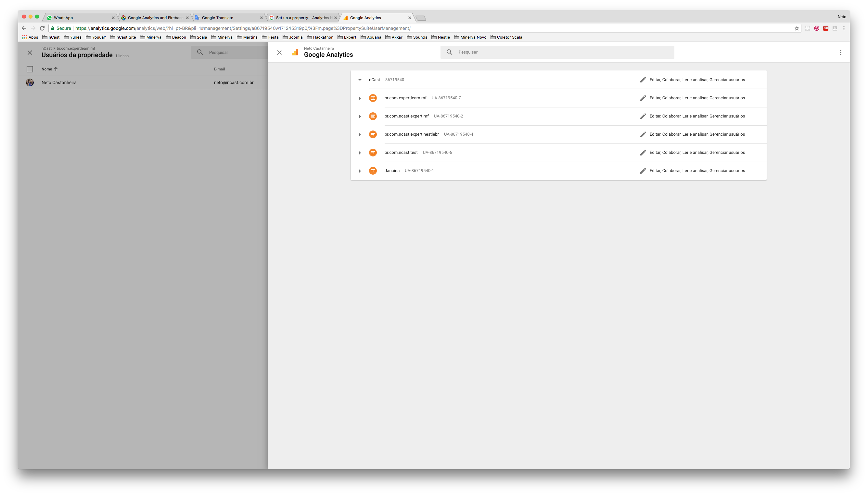Image resolution: width=868 pixels, height=495 pixels.
Task: Close the Usuários da propriedade panel
Action: pyautogui.click(x=30, y=52)
